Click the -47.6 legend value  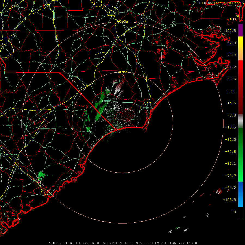pos(231,152)
